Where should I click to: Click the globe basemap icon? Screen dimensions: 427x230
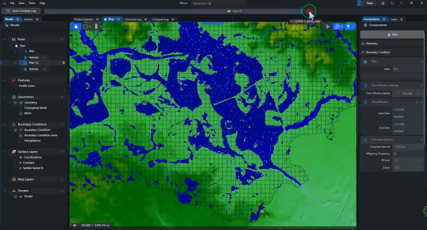tap(348, 26)
